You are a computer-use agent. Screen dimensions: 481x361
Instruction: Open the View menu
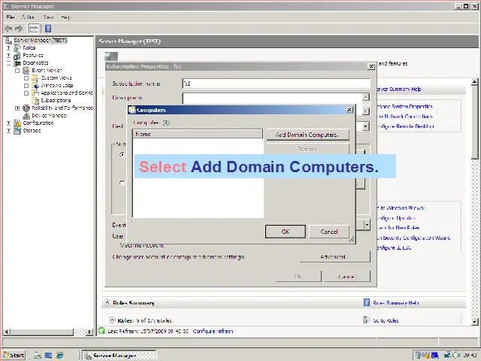(x=48, y=17)
